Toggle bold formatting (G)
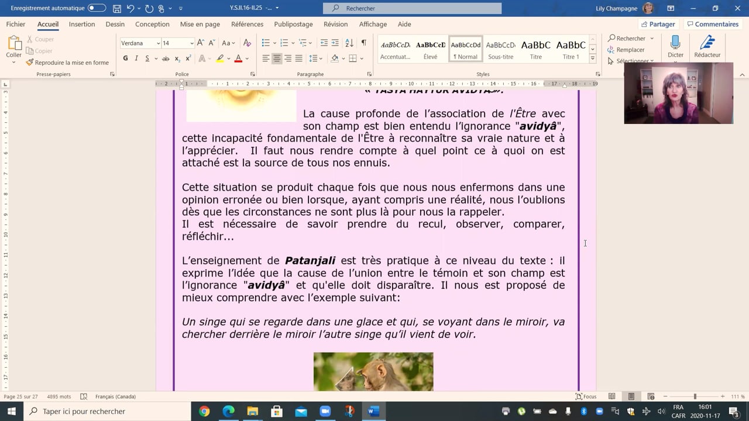Screen dimensions: 749x421 click(x=125, y=58)
